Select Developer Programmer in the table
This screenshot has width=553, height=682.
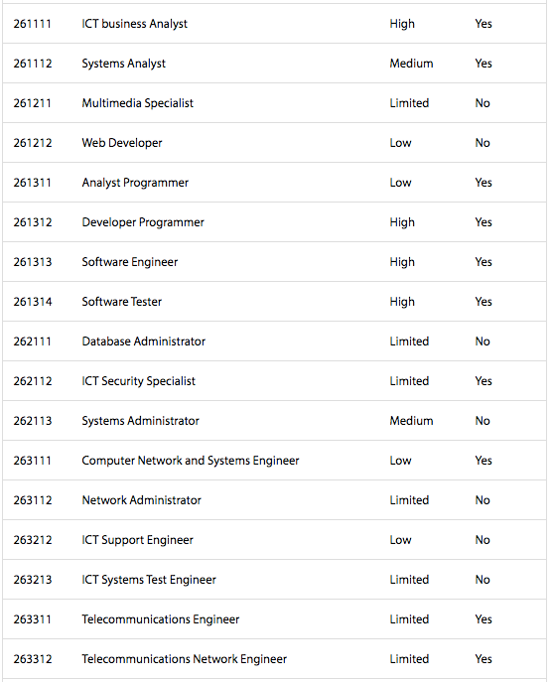(x=143, y=222)
